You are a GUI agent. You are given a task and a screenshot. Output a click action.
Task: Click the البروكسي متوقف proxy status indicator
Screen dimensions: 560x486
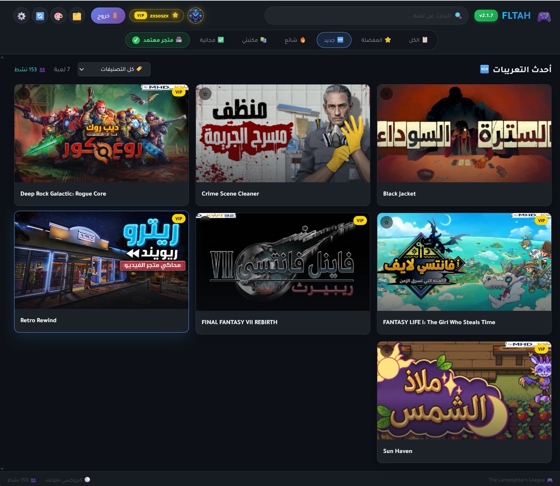point(67,480)
